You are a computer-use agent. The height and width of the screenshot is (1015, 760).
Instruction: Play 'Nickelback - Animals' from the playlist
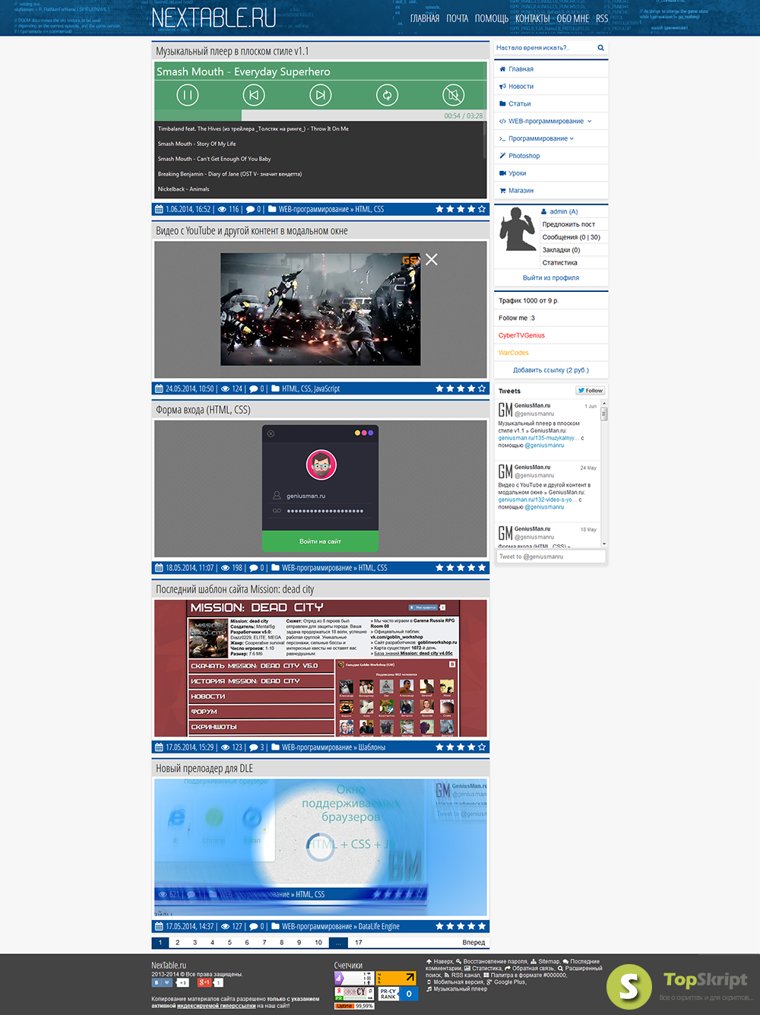point(183,189)
